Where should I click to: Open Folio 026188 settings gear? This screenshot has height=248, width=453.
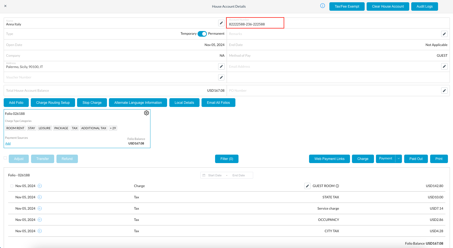point(146,113)
